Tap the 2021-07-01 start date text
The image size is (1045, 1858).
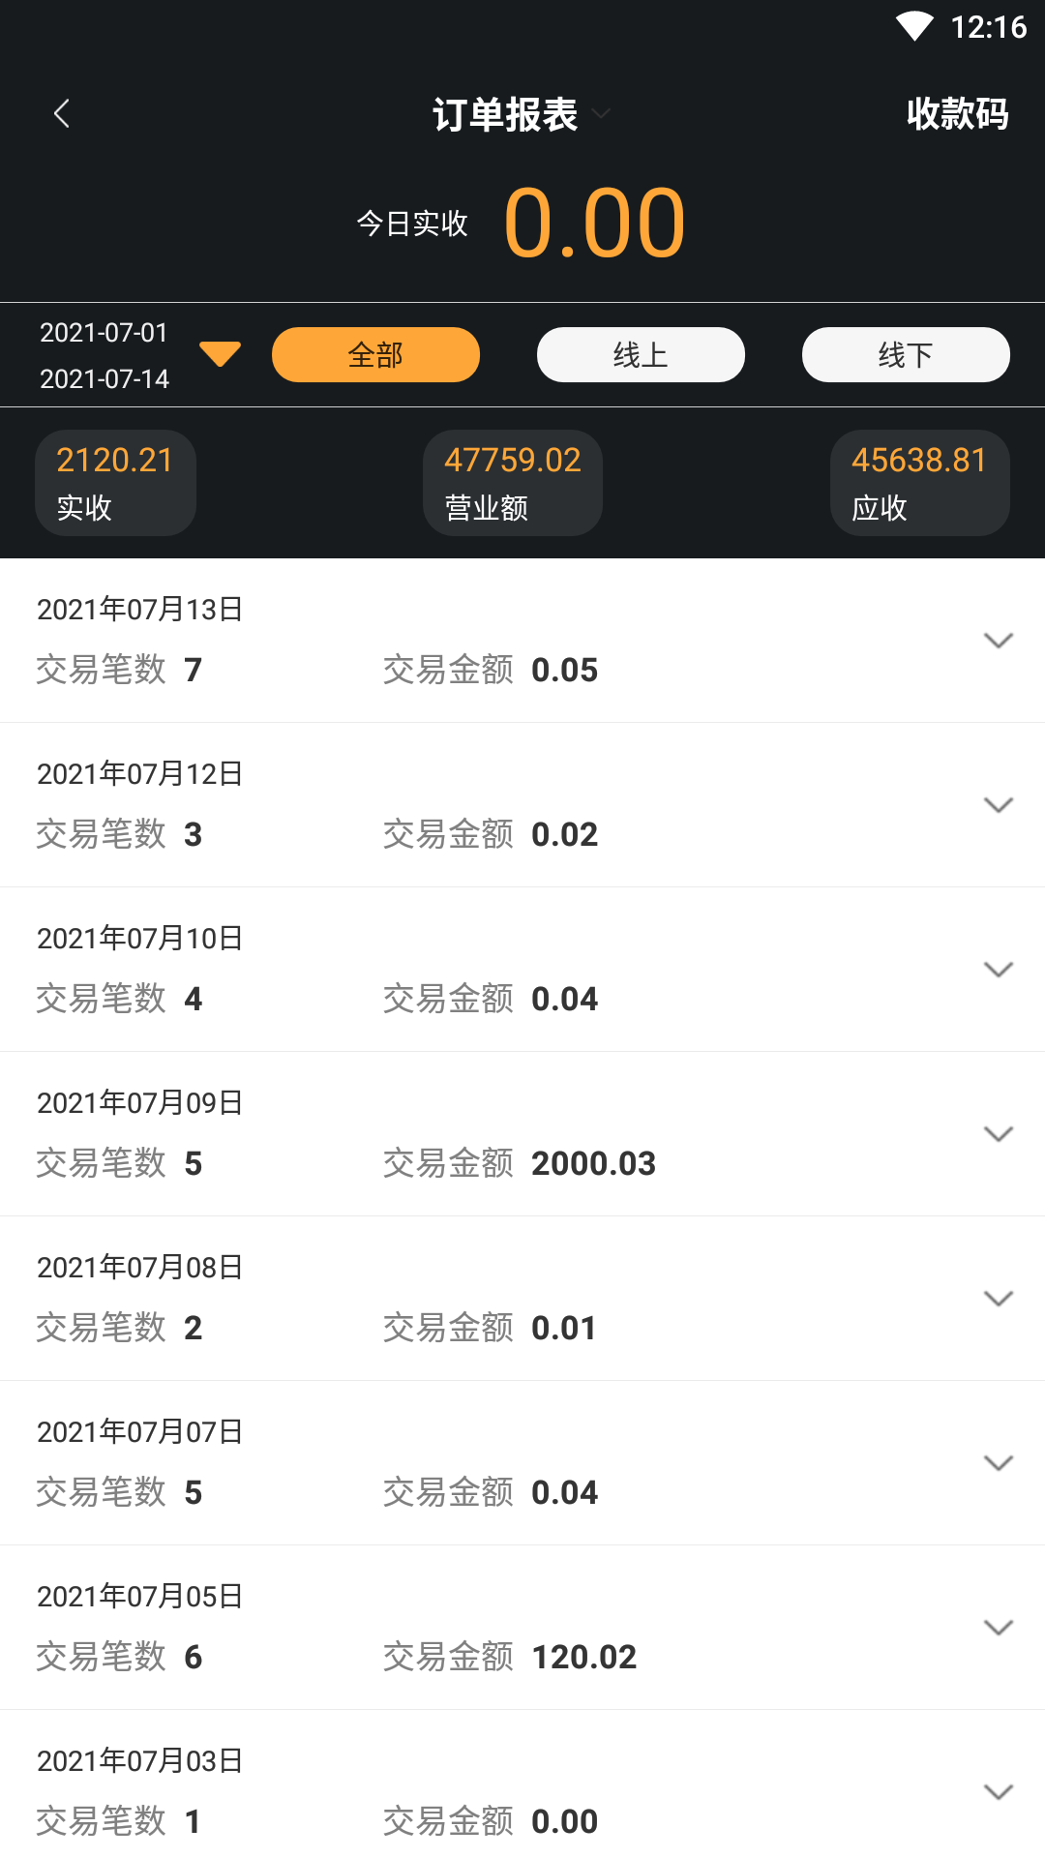tap(104, 333)
